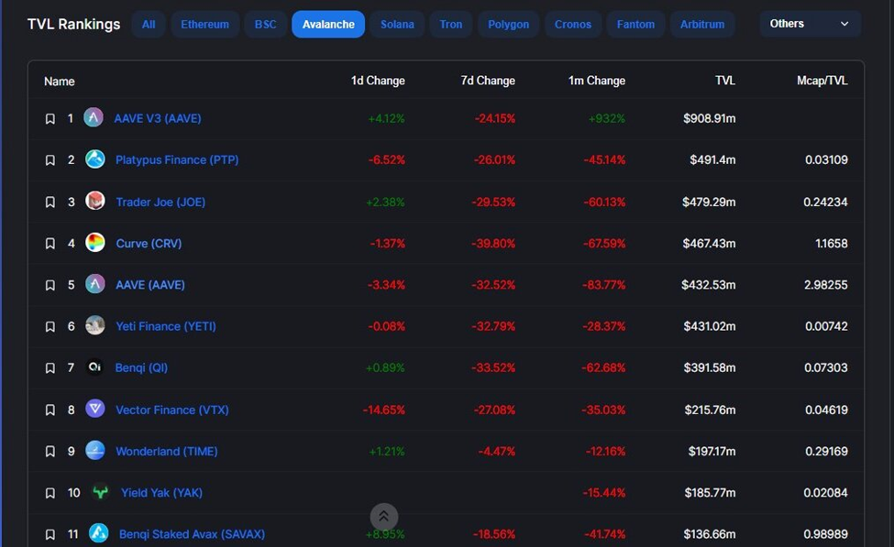The height and width of the screenshot is (547, 894).
Task: Click the scroll-to-top double chevron button
Action: point(384,517)
